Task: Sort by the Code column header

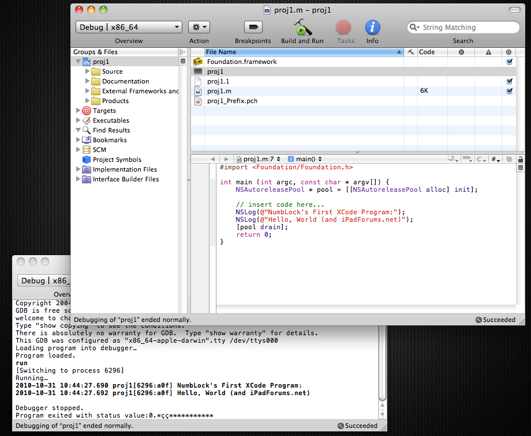Action: [x=432, y=52]
